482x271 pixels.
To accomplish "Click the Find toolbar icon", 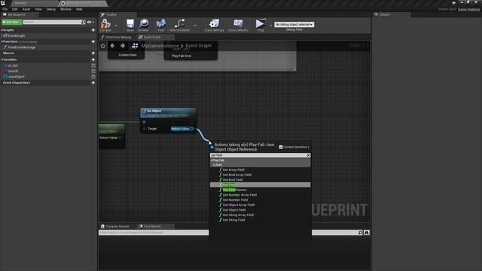I will 160,25.
